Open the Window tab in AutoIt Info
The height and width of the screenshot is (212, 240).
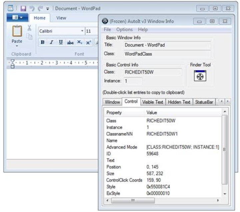tap(112, 102)
